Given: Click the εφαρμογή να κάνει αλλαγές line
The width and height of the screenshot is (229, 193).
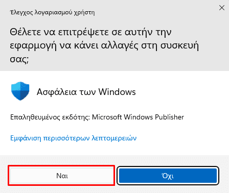Looking at the screenshot, I should click(x=104, y=46).
